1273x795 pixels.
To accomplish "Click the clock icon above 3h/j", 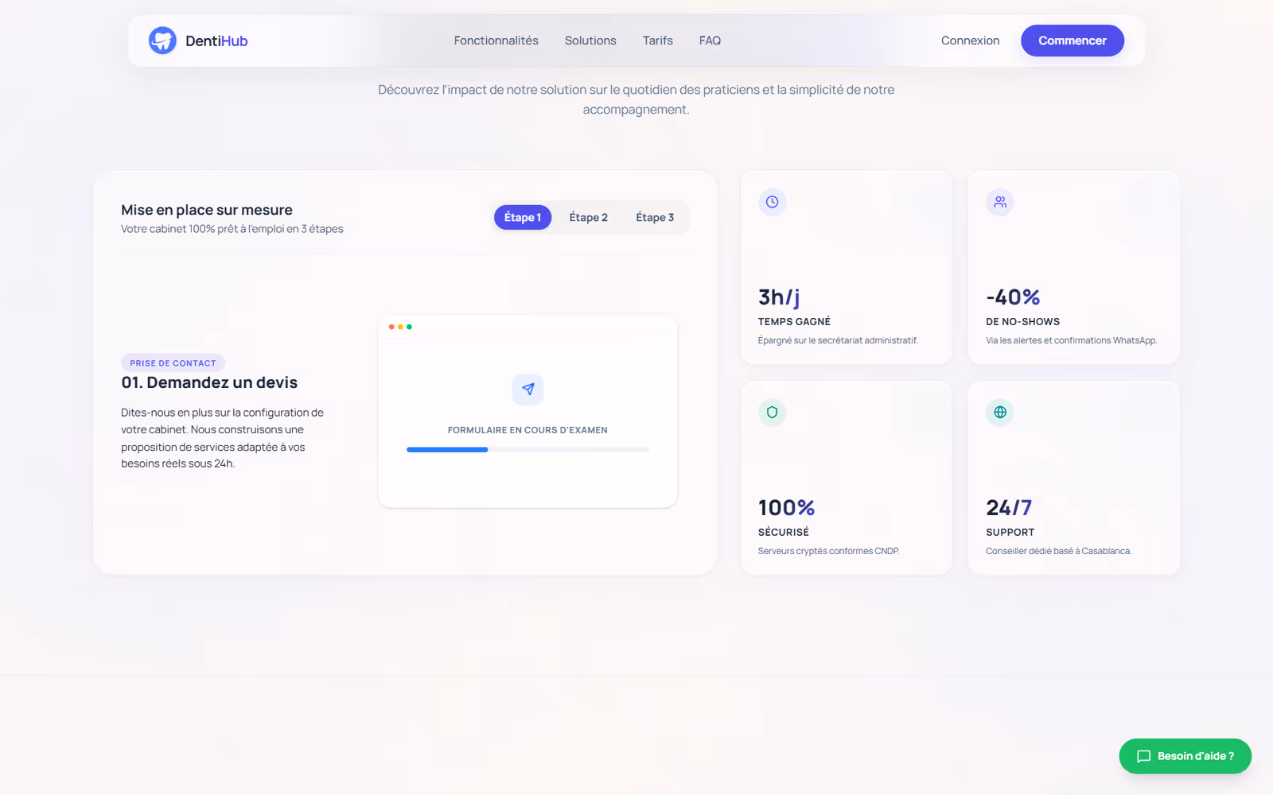I will coord(772,202).
